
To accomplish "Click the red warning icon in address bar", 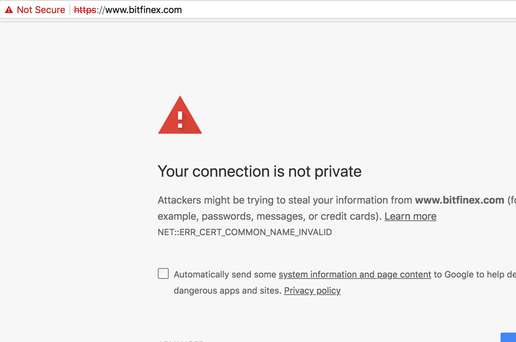I will pyautogui.click(x=9, y=10).
